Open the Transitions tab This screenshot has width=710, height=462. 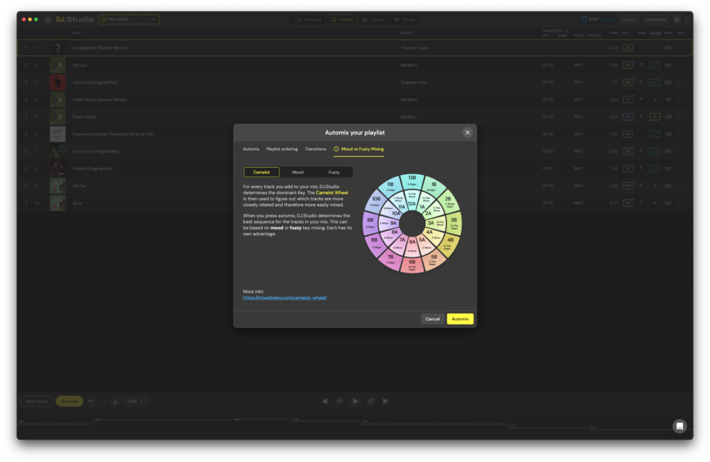pyautogui.click(x=315, y=149)
